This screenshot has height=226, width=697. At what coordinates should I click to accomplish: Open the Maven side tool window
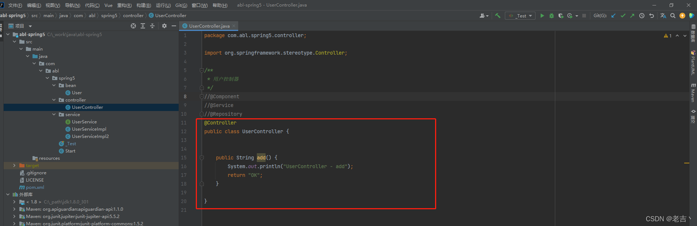tap(693, 92)
